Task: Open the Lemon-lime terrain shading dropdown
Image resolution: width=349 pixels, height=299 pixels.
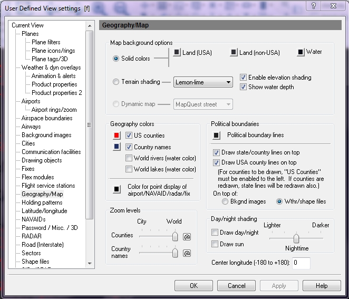Action: coord(203,82)
